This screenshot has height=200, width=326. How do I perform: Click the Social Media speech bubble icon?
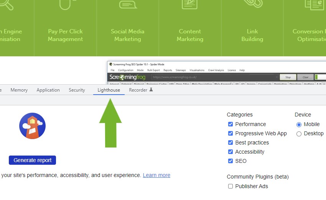point(128,4)
